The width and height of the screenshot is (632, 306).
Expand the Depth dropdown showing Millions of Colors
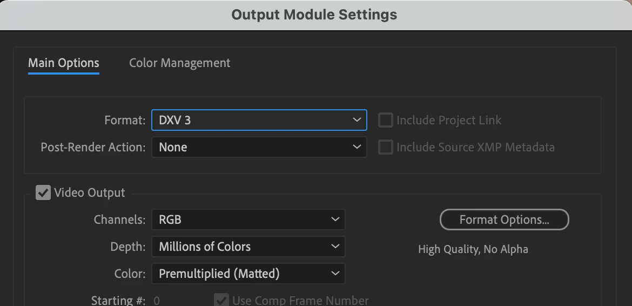248,247
